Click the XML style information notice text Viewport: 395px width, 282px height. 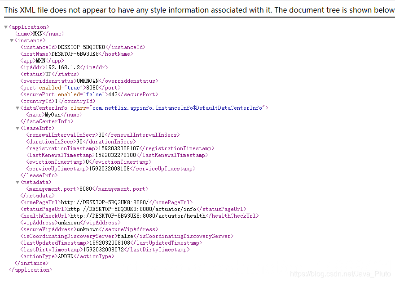199,10
